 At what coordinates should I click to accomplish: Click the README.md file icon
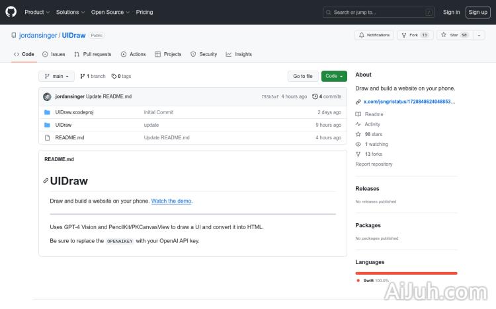click(x=47, y=137)
